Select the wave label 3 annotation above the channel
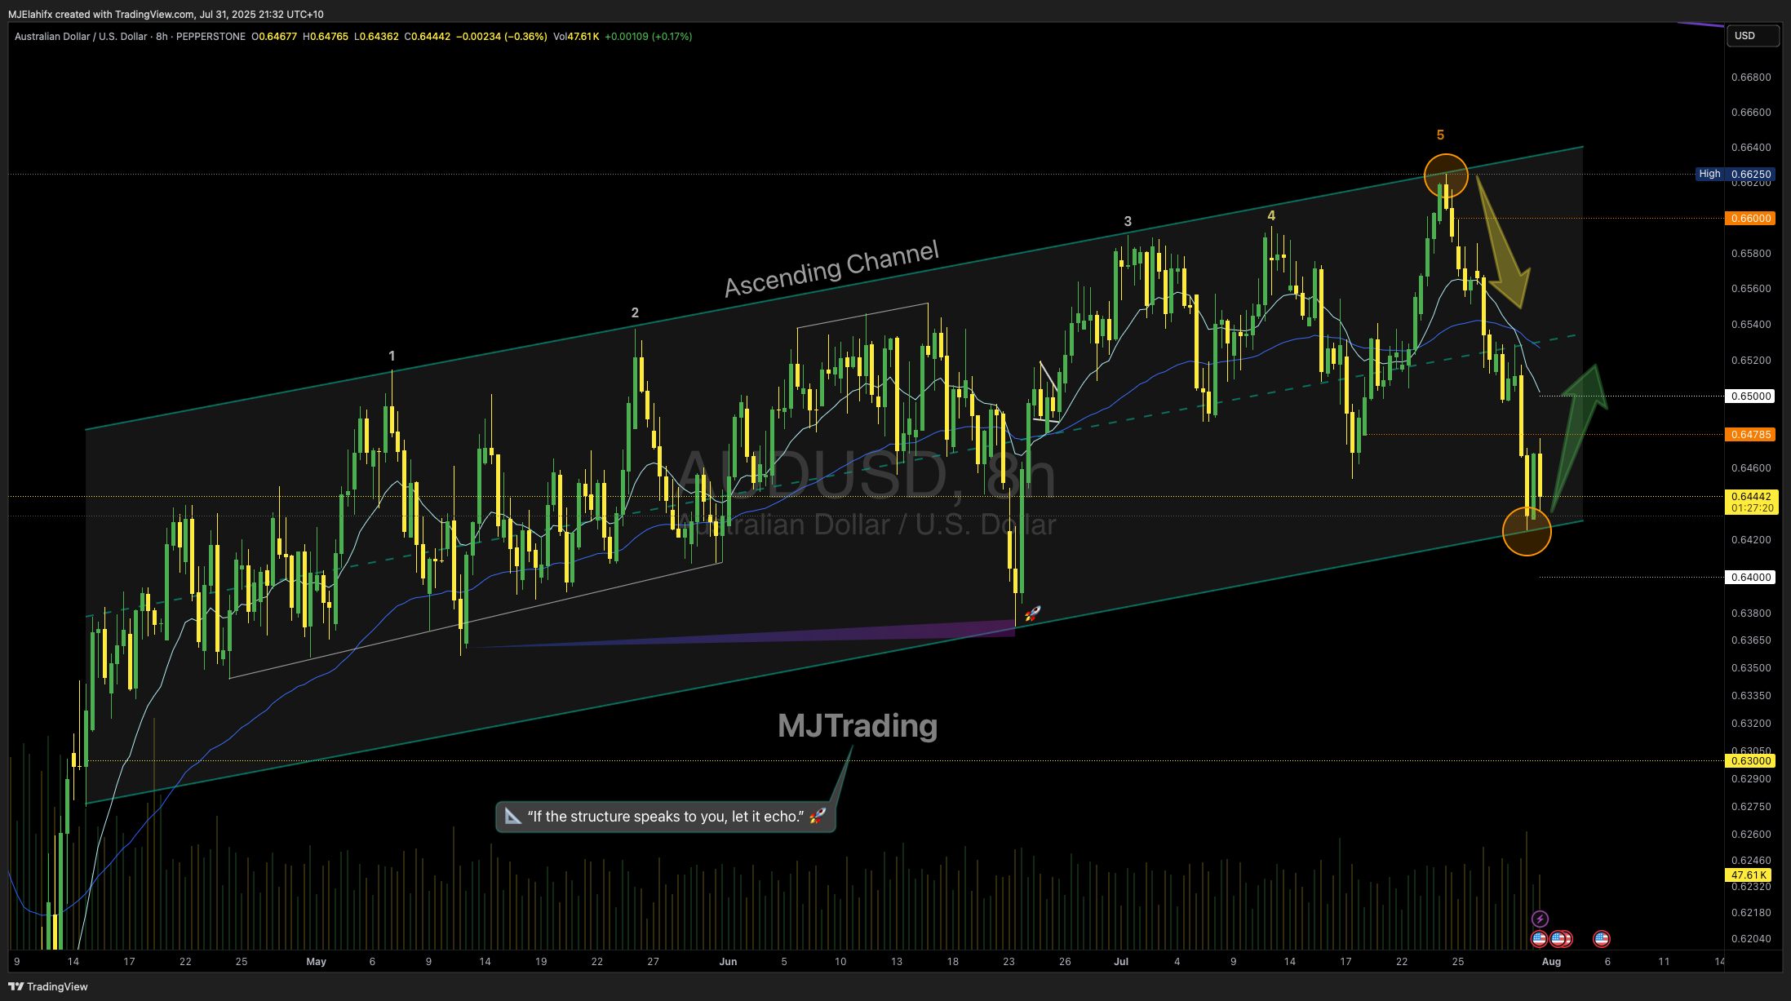 pos(1128,221)
